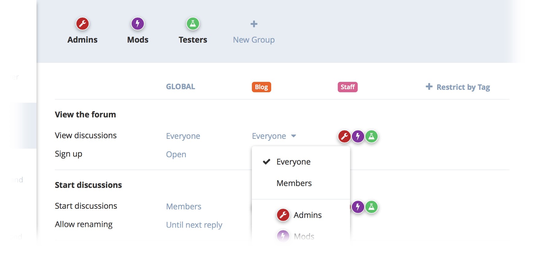543x259 pixels.
Task: Collapse the Blog column Everyone dropdown caret
Action: 294,136
